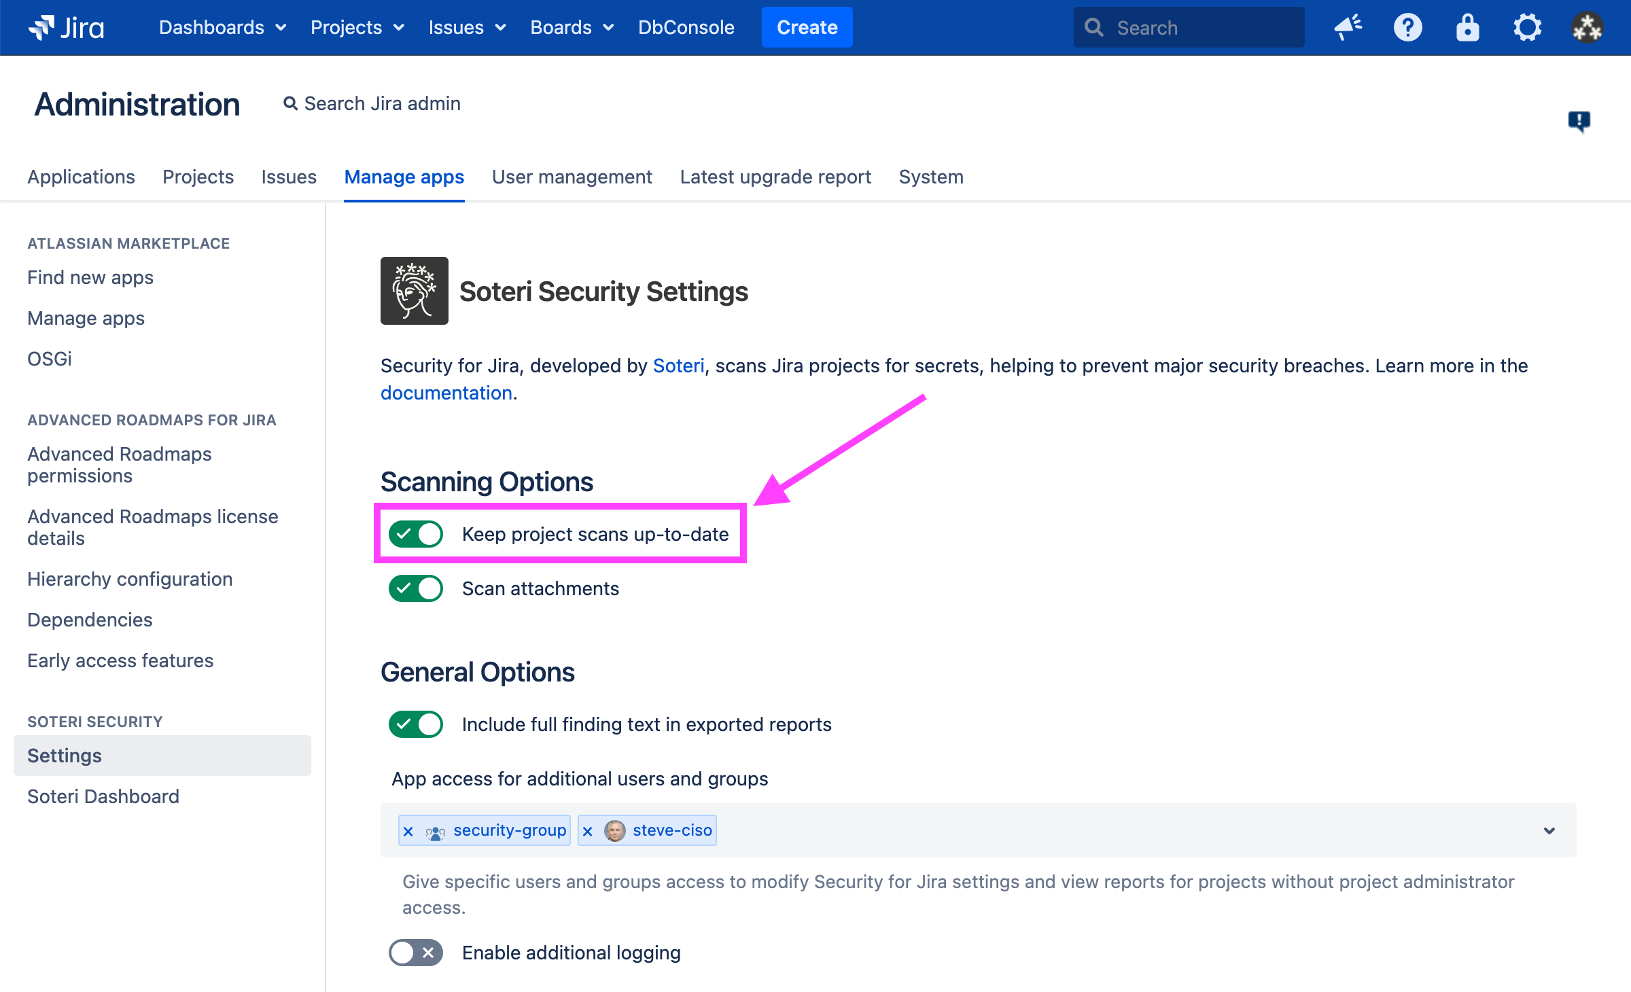1631x992 pixels.
Task: Expand the users and groups selector chevron
Action: (x=1549, y=830)
